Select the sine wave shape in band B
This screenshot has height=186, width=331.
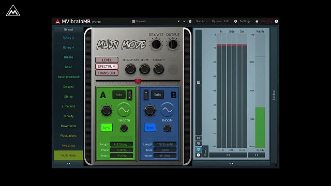[x=168, y=110]
